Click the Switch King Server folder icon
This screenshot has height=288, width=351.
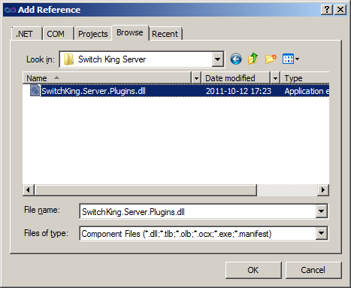pos(68,59)
